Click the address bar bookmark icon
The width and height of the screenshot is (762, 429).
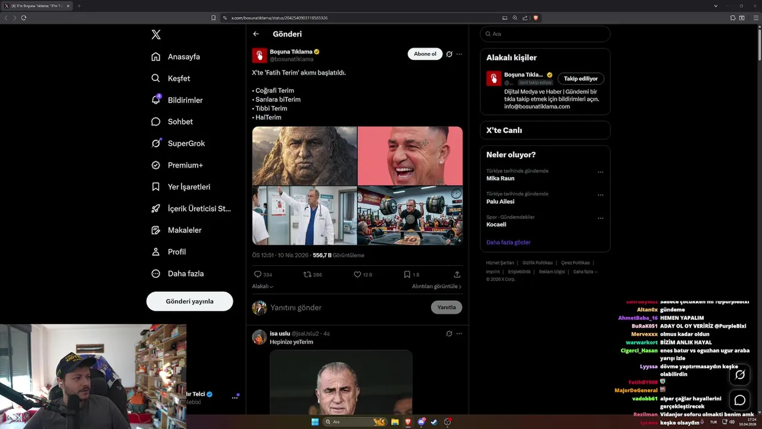[214, 18]
